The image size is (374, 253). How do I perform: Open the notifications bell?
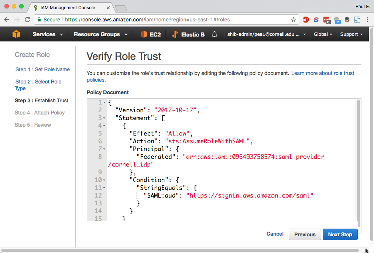215,34
